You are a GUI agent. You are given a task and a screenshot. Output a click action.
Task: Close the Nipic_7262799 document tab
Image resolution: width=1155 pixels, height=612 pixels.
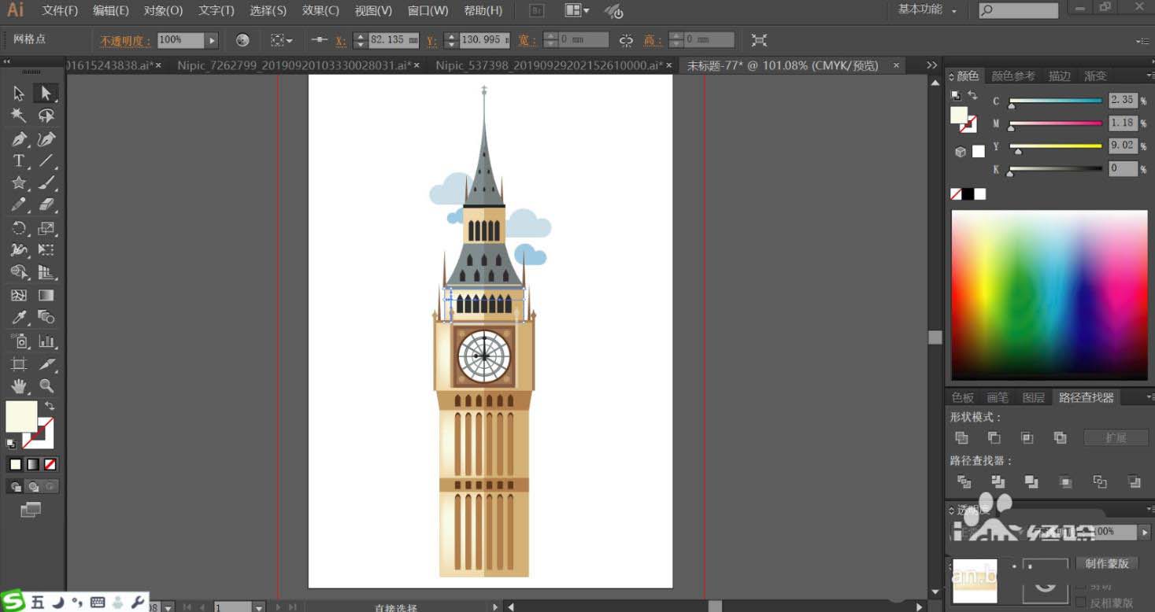(x=416, y=65)
